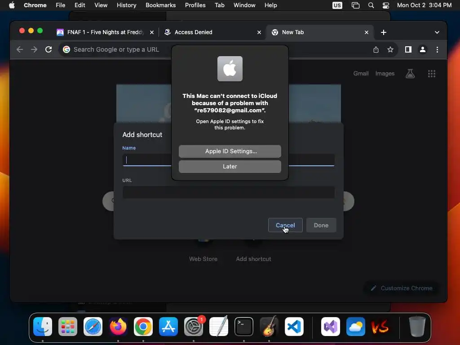
Task: Open the Trash in the Dock
Action: [x=417, y=327]
